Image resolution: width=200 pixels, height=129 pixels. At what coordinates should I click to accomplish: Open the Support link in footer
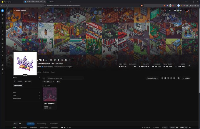[156, 128]
